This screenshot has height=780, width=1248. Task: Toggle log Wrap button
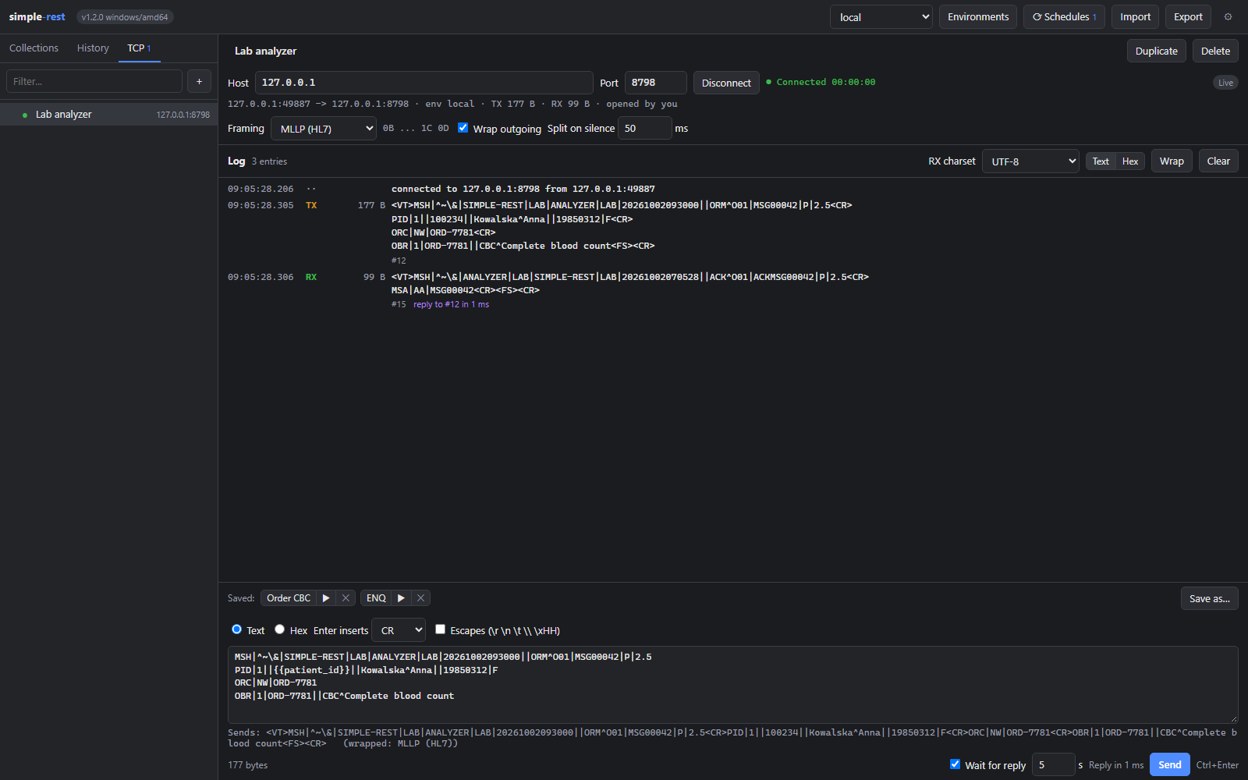(1172, 161)
